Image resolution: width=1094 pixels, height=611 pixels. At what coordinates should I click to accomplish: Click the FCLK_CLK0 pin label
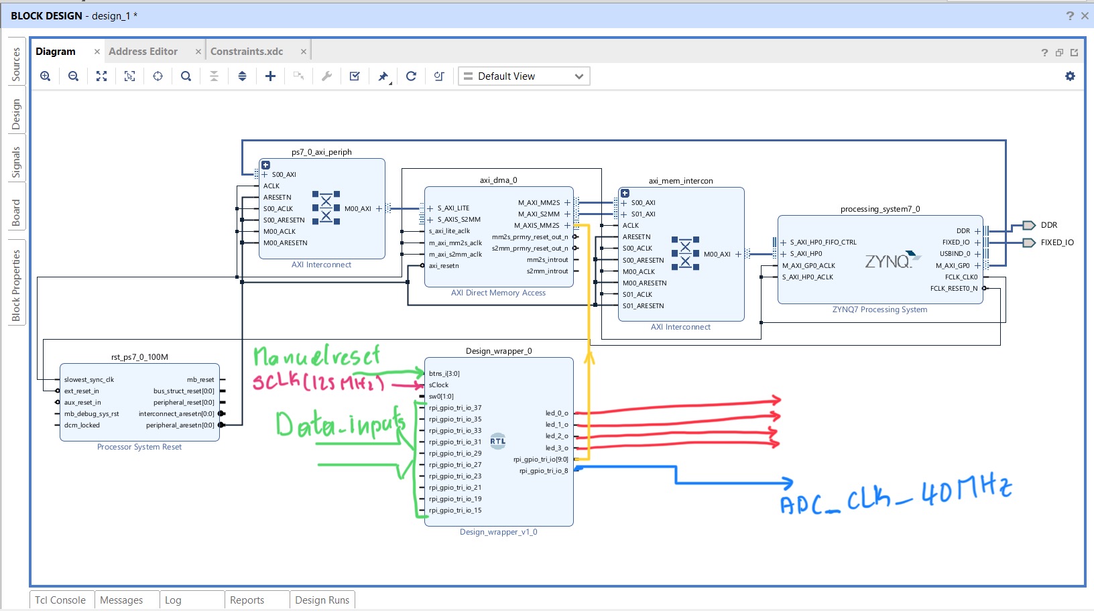click(961, 277)
